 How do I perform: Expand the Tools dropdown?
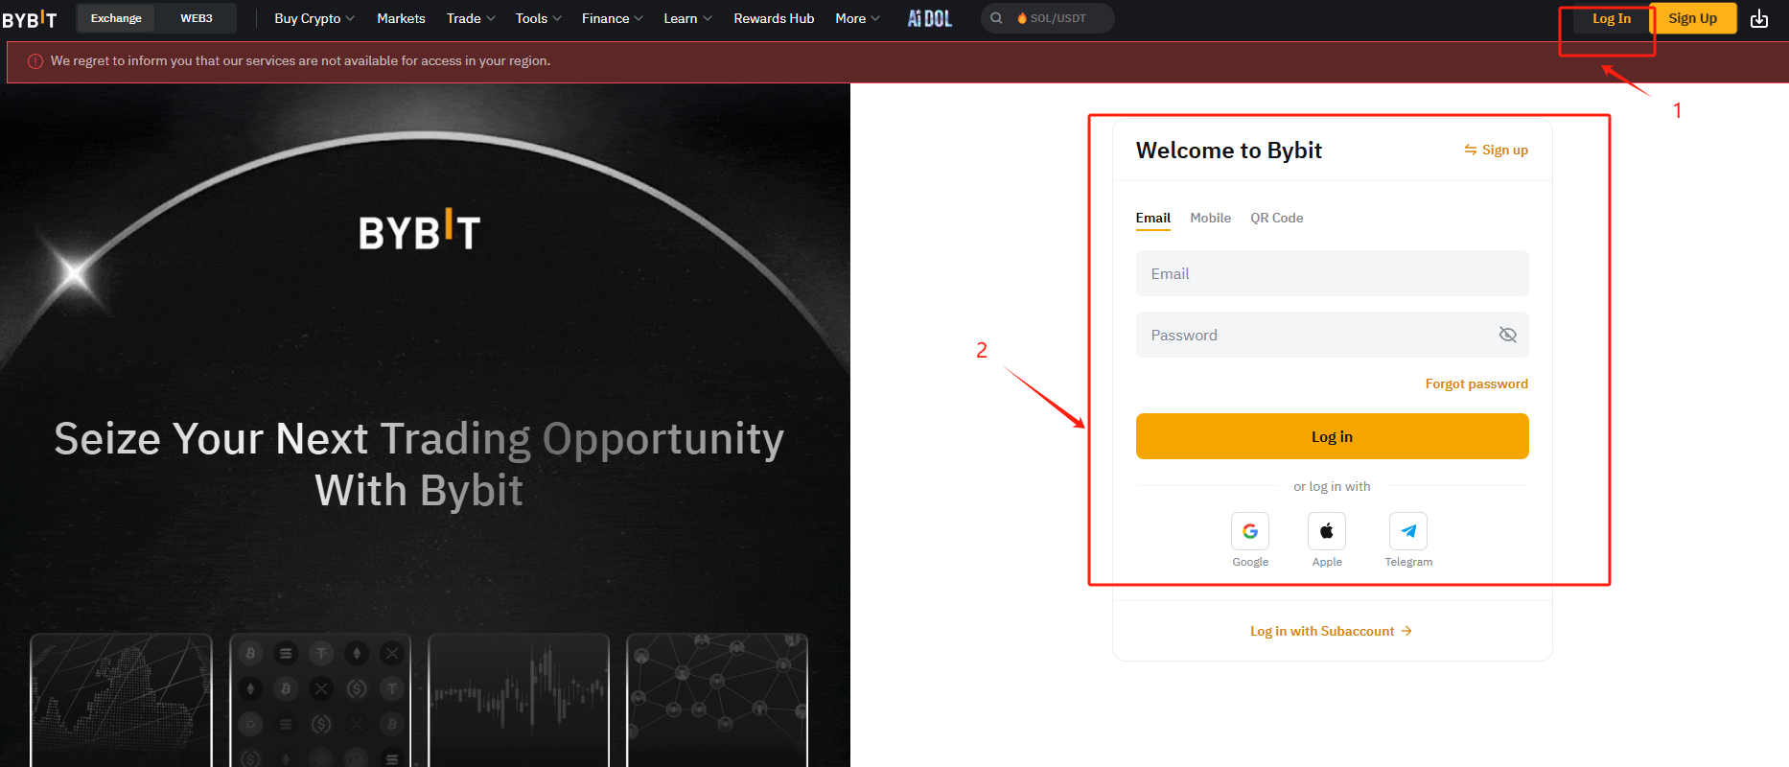click(539, 18)
